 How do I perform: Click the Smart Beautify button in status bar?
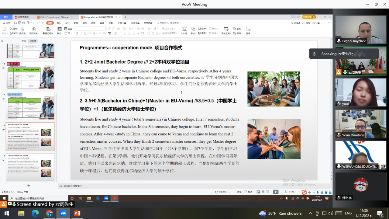(222, 192)
